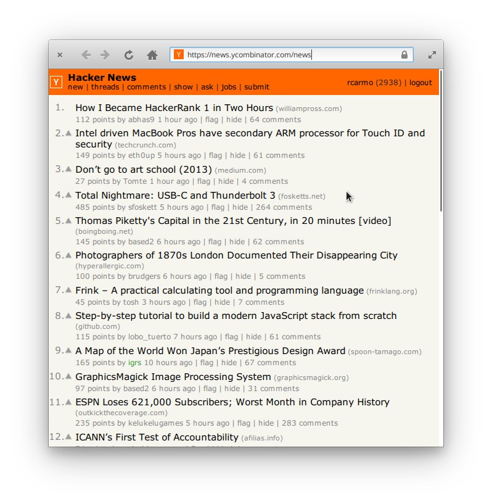The height and width of the screenshot is (504, 492).
Task: Upvote GraphicsMagick Image Processing System
Action: (x=68, y=376)
